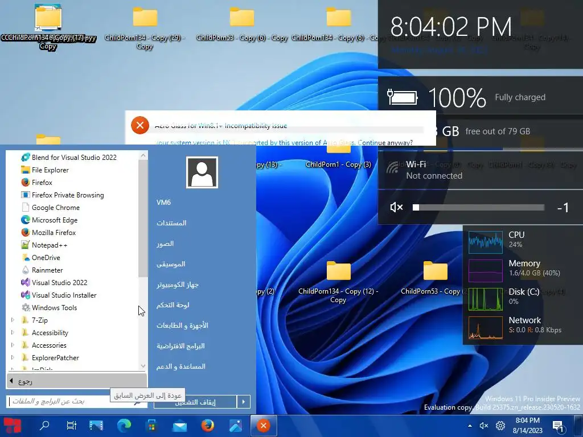The width and height of the screenshot is (583, 437).
Task: Launch Google Chrome from program list
Action: [x=50, y=207]
